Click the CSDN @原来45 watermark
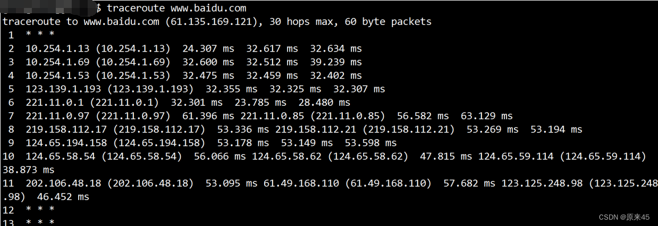This screenshot has width=658, height=226. click(623, 217)
